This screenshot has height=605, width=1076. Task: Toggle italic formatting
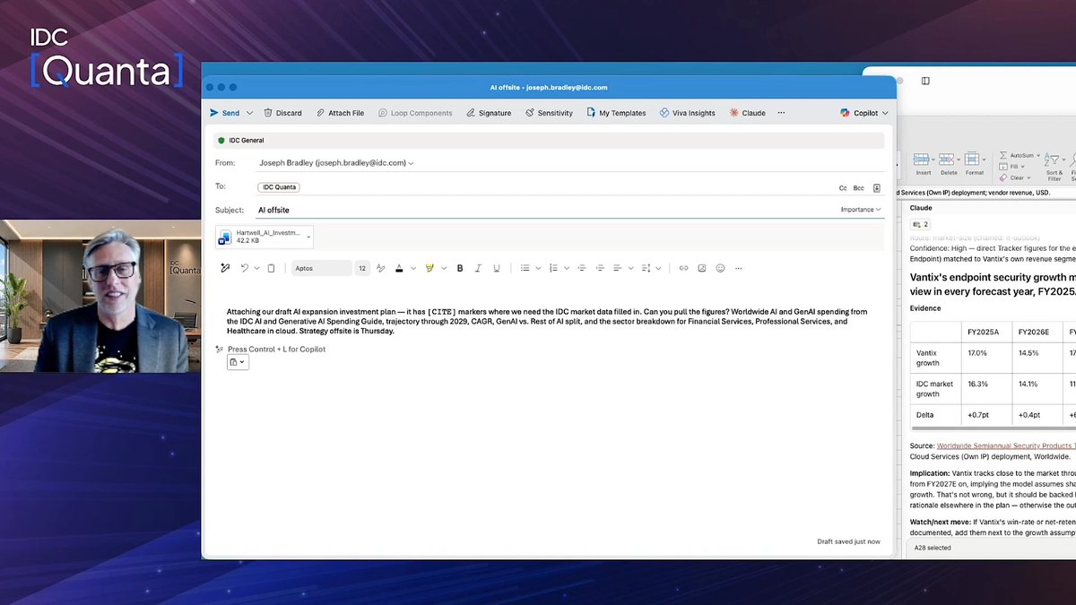[476, 268]
